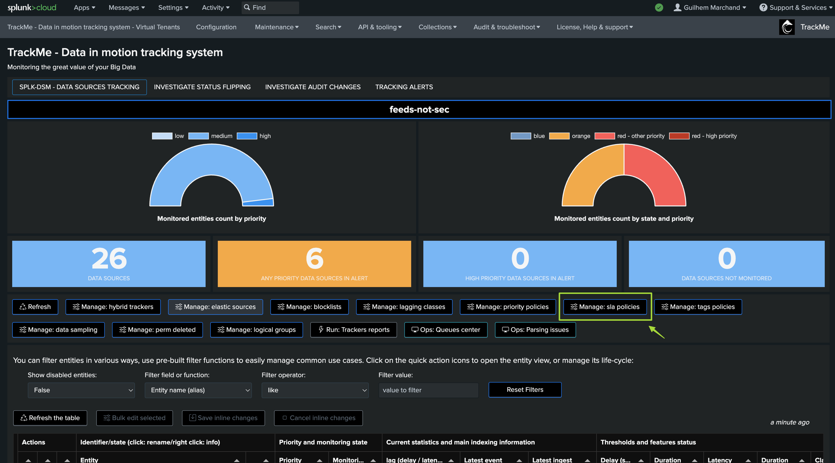Click Cancel inline changes button
Image resolution: width=835 pixels, height=463 pixels.
318,418
